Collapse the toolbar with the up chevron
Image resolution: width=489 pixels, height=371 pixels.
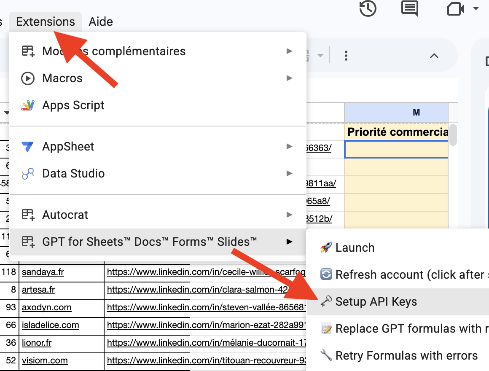point(434,56)
